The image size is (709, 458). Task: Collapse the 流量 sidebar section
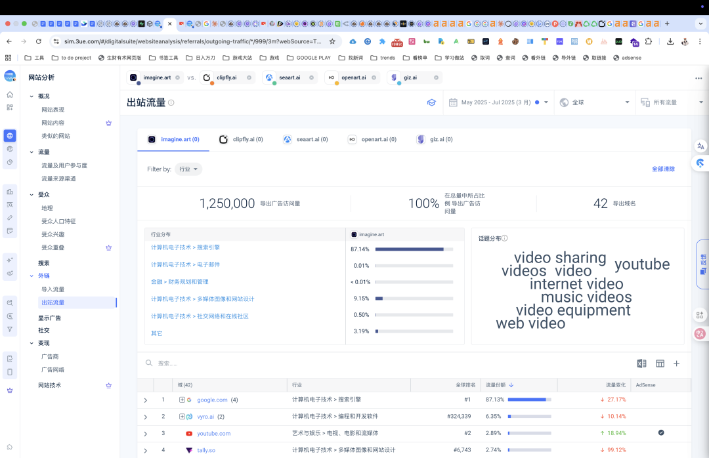[32, 152]
